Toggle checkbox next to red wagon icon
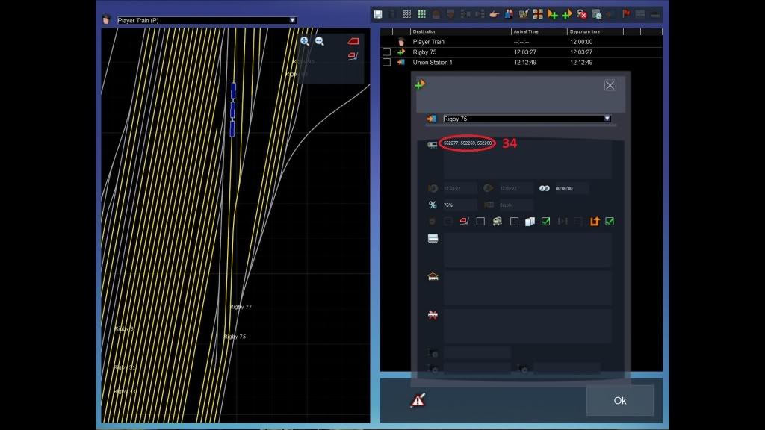765x430 pixels. pyautogui.click(x=480, y=221)
